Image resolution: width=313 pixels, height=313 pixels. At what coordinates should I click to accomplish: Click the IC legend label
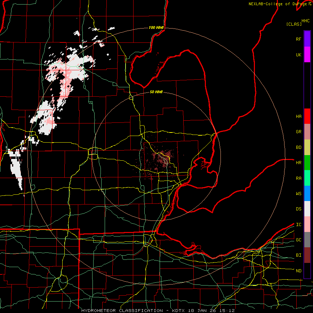[x=298, y=225]
